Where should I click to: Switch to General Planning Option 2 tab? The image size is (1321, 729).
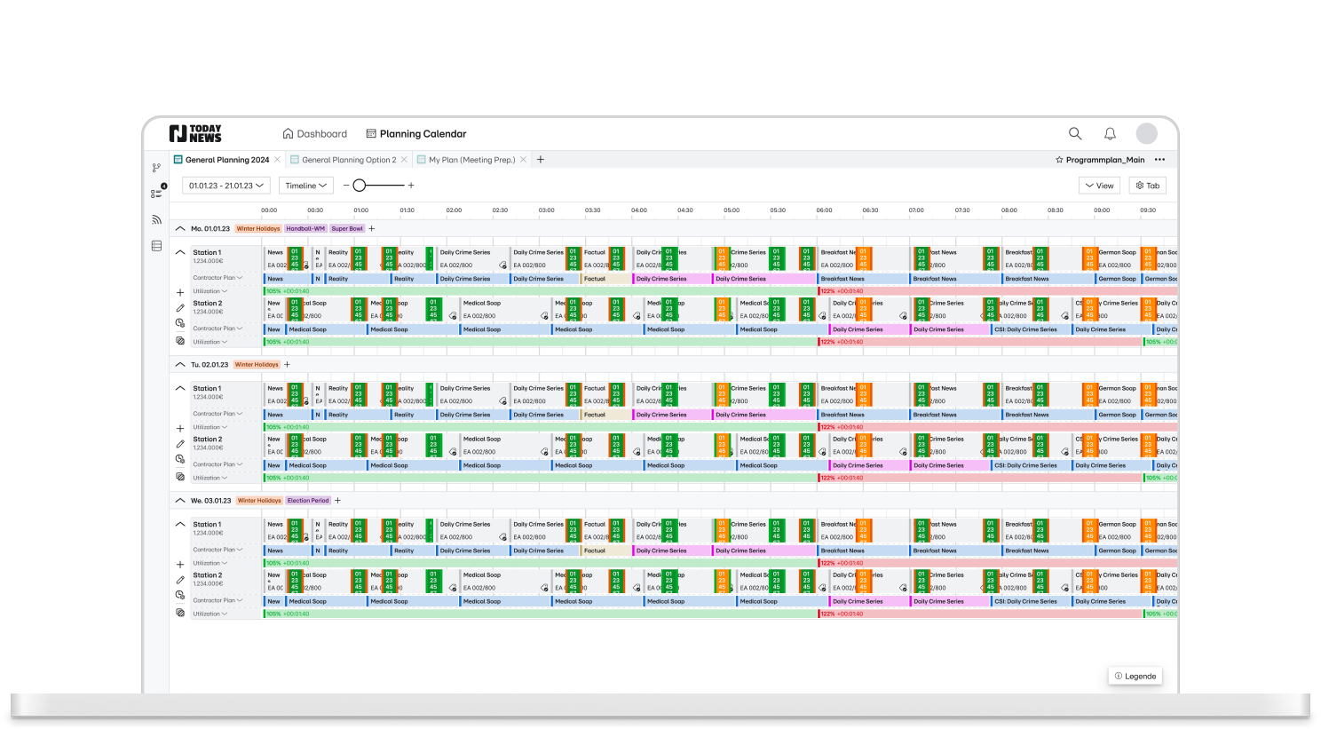click(x=348, y=160)
